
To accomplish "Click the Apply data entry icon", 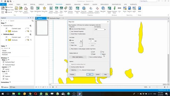I will [134, 9].
